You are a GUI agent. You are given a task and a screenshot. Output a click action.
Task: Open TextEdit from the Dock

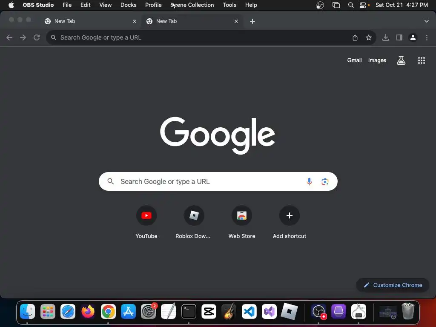169,311
